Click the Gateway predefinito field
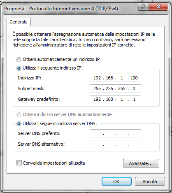The image size is (172, 193). 115,99
